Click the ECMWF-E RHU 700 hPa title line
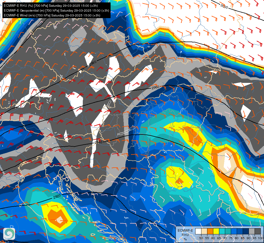Image resolution: width=264 pixels, height=243 pixels. [x=51, y=6]
